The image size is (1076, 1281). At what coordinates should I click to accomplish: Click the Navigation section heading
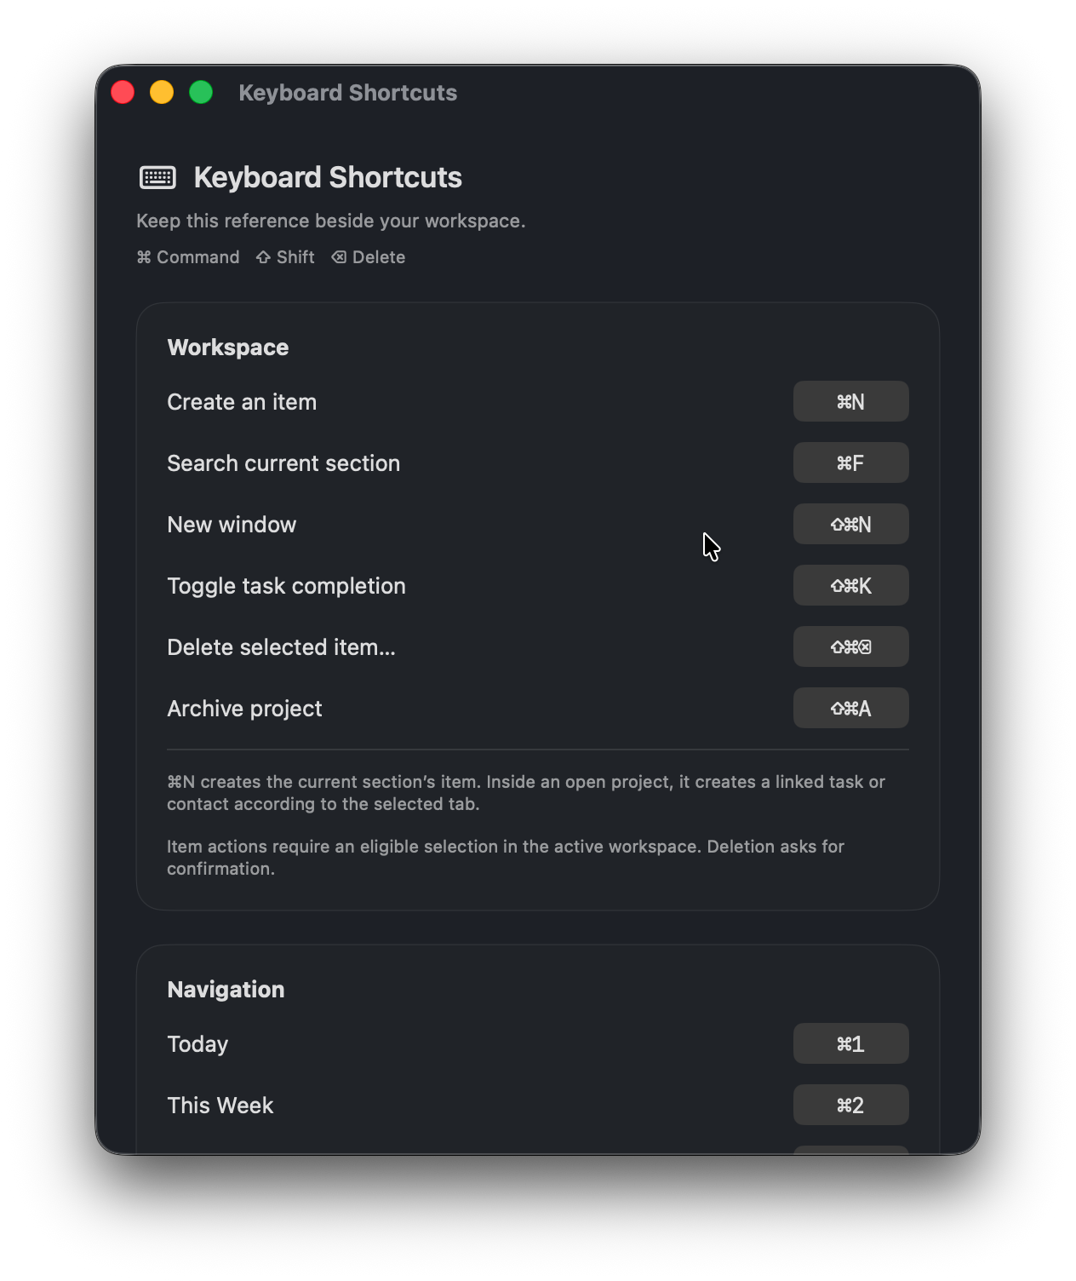[x=226, y=990]
